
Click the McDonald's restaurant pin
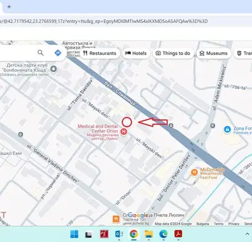click(x=194, y=172)
